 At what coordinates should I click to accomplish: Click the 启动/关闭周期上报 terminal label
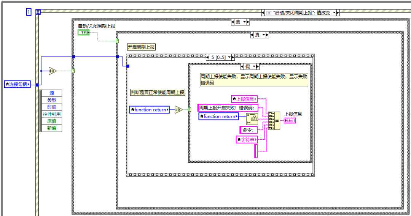pyautogui.click(x=97, y=26)
